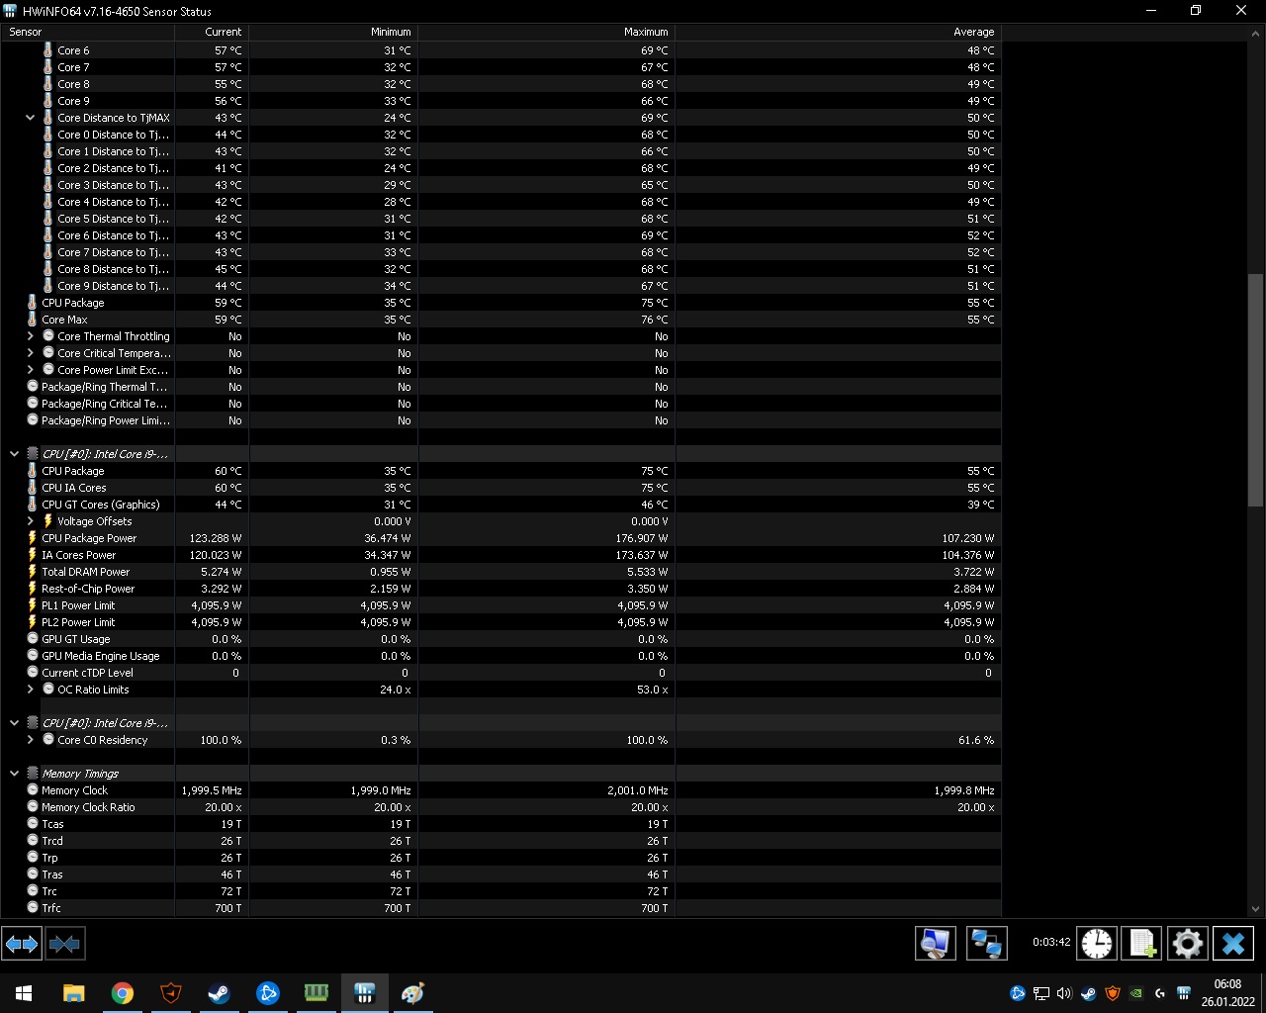1266x1013 pixels.
Task: Click the scrollbar down arrow
Action: pos(1256,908)
